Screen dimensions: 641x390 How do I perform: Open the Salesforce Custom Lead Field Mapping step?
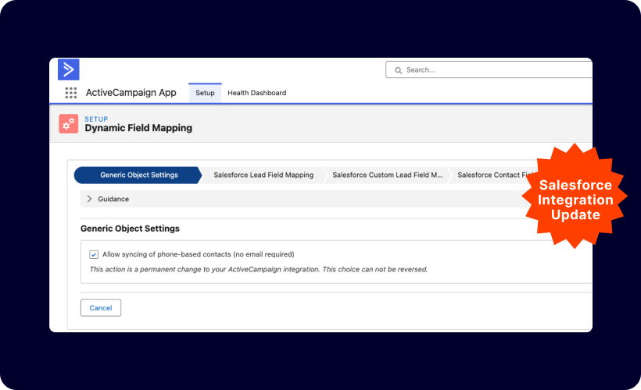(x=387, y=175)
